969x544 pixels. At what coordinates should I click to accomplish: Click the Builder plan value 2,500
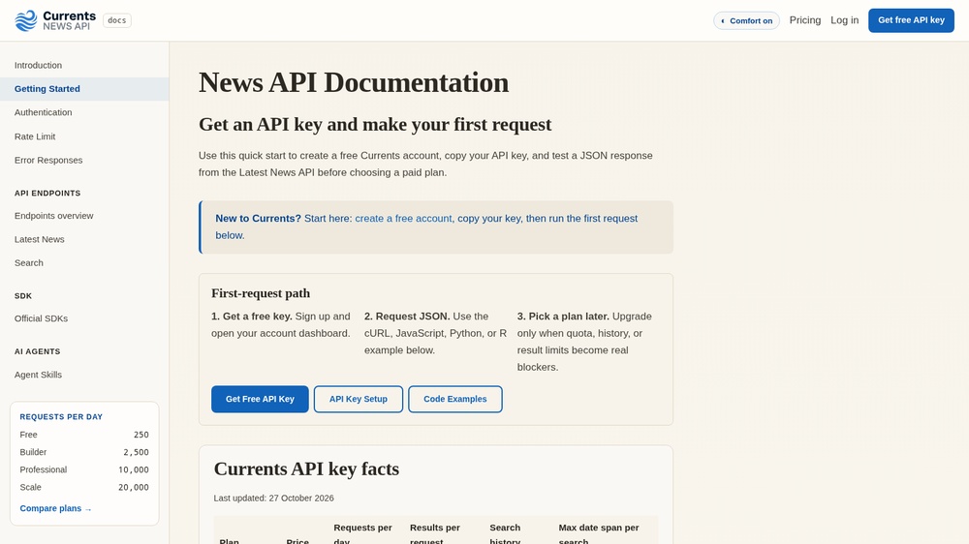[x=136, y=452]
